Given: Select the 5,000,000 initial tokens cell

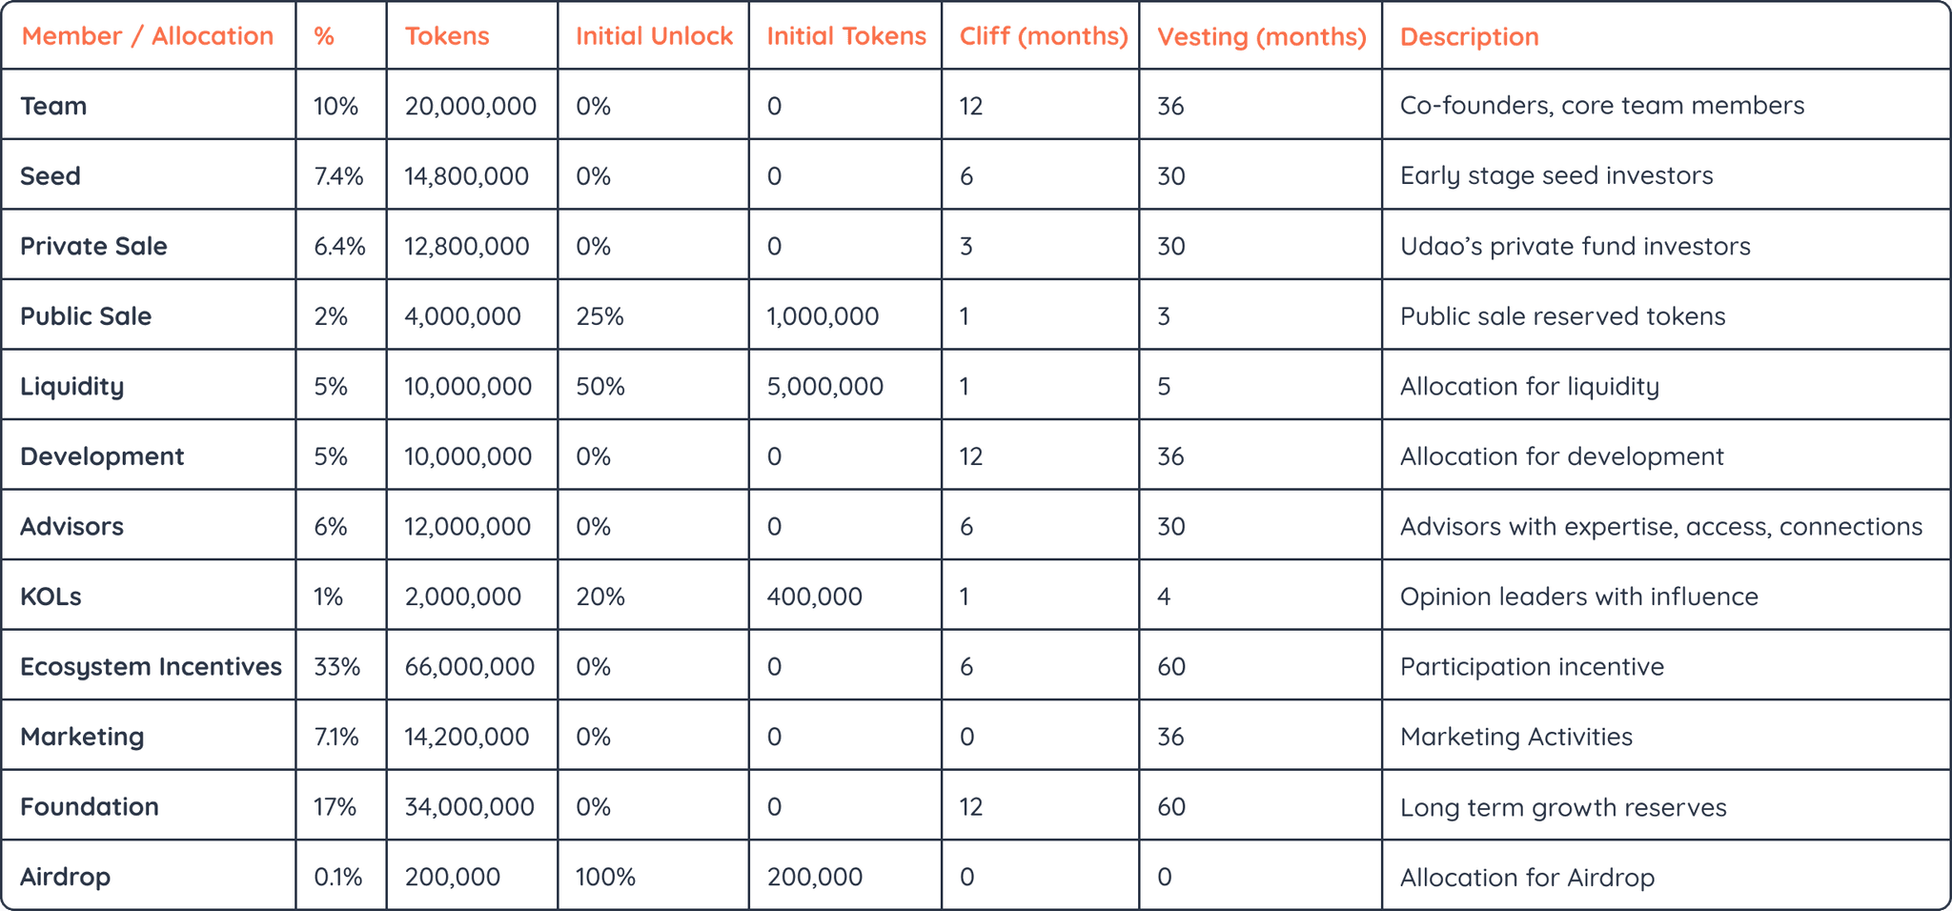Looking at the screenshot, I should (x=824, y=386).
